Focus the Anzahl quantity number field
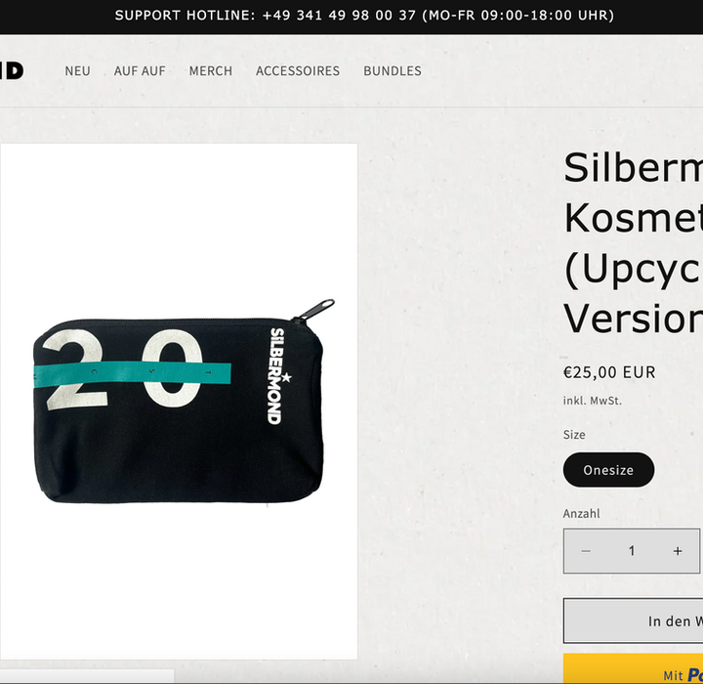The image size is (703, 684). (632, 551)
